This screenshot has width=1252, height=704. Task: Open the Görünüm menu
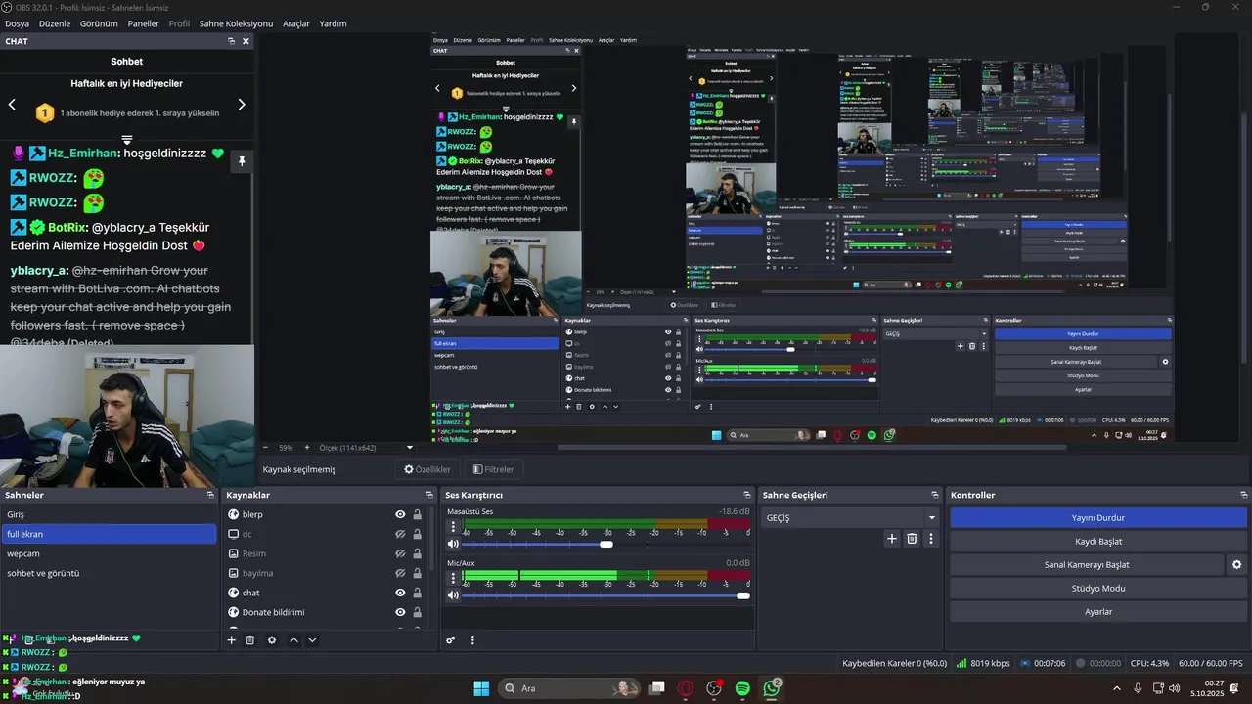point(99,23)
